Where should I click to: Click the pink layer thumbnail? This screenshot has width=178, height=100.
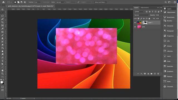click(139, 27)
